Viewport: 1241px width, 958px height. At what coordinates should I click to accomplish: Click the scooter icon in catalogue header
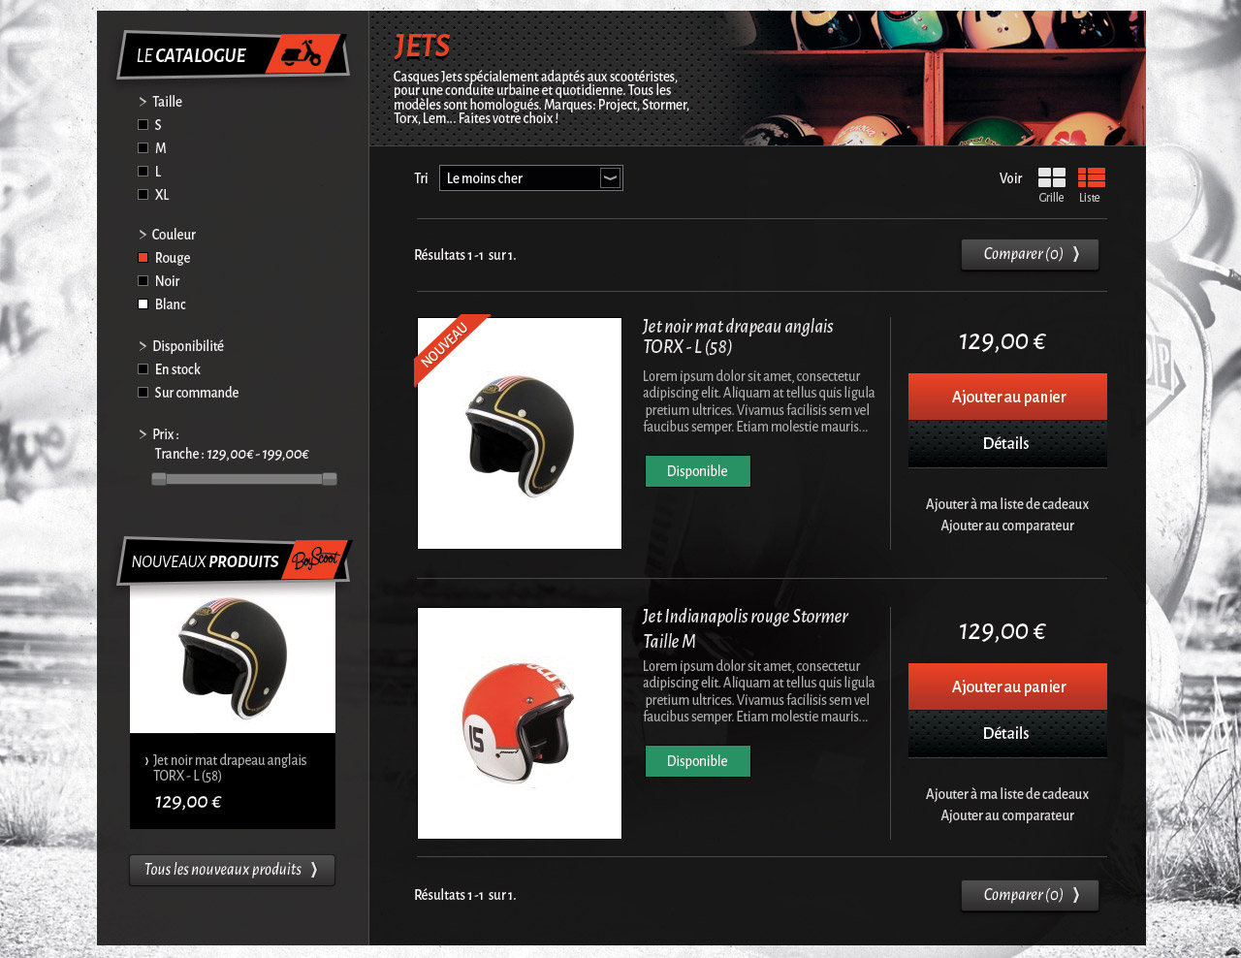[x=302, y=53]
